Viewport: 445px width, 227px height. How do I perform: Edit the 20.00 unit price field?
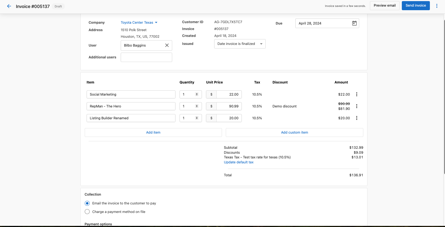[229, 118]
